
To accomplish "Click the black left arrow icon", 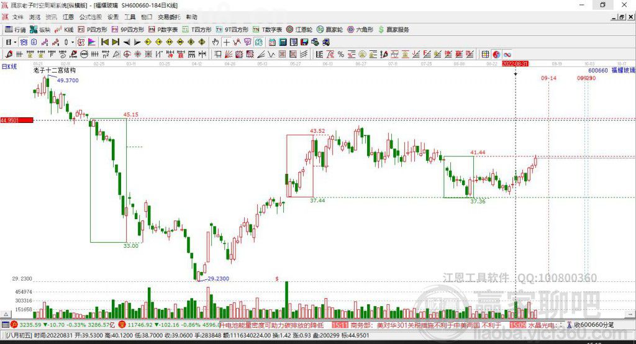I will 127,42.
